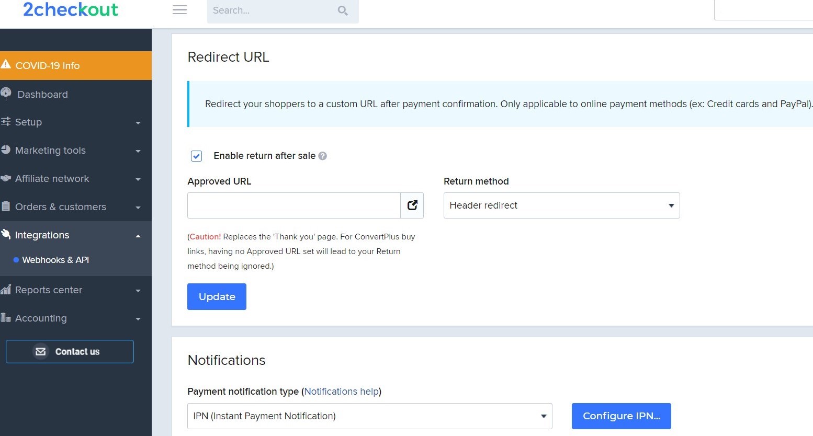Click the 2checkout logo
This screenshot has width=813, height=436.
tap(71, 9)
